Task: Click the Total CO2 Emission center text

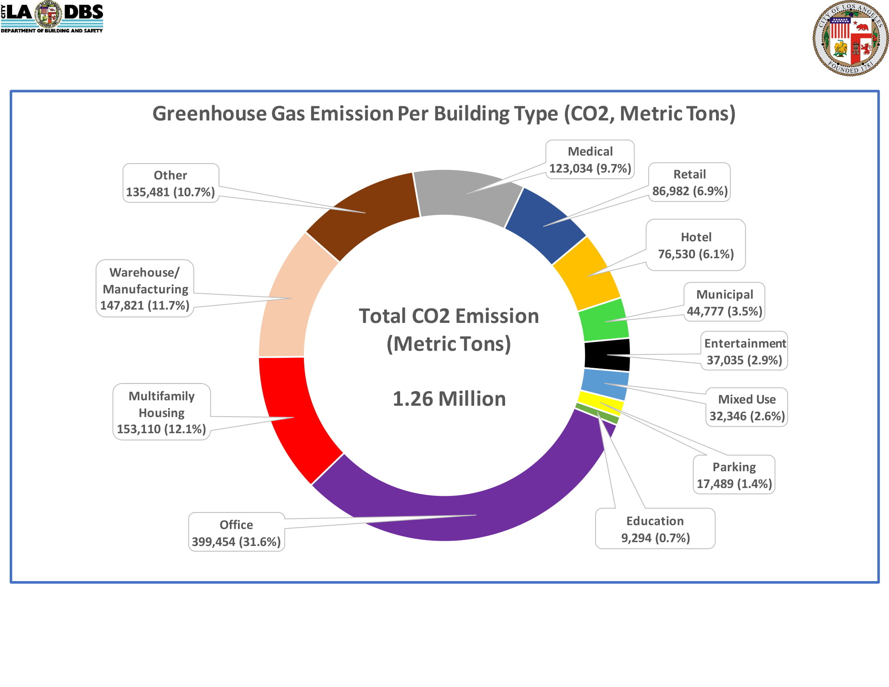Action: point(449,330)
